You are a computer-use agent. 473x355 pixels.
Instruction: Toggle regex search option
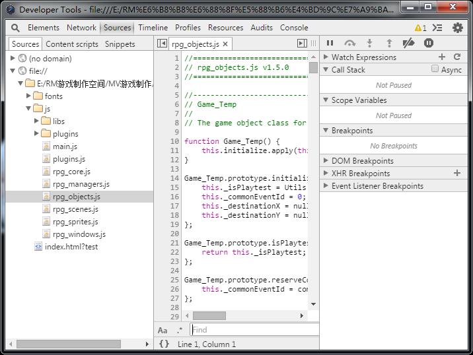coord(180,331)
